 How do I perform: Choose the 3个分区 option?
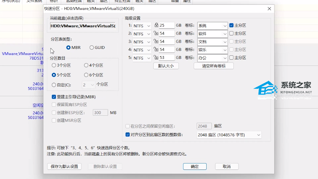(61, 65)
